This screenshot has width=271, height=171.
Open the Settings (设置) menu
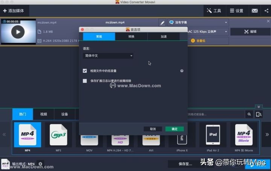[x=237, y=11]
